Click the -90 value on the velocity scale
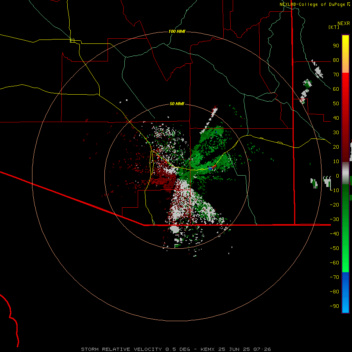 [334, 306]
